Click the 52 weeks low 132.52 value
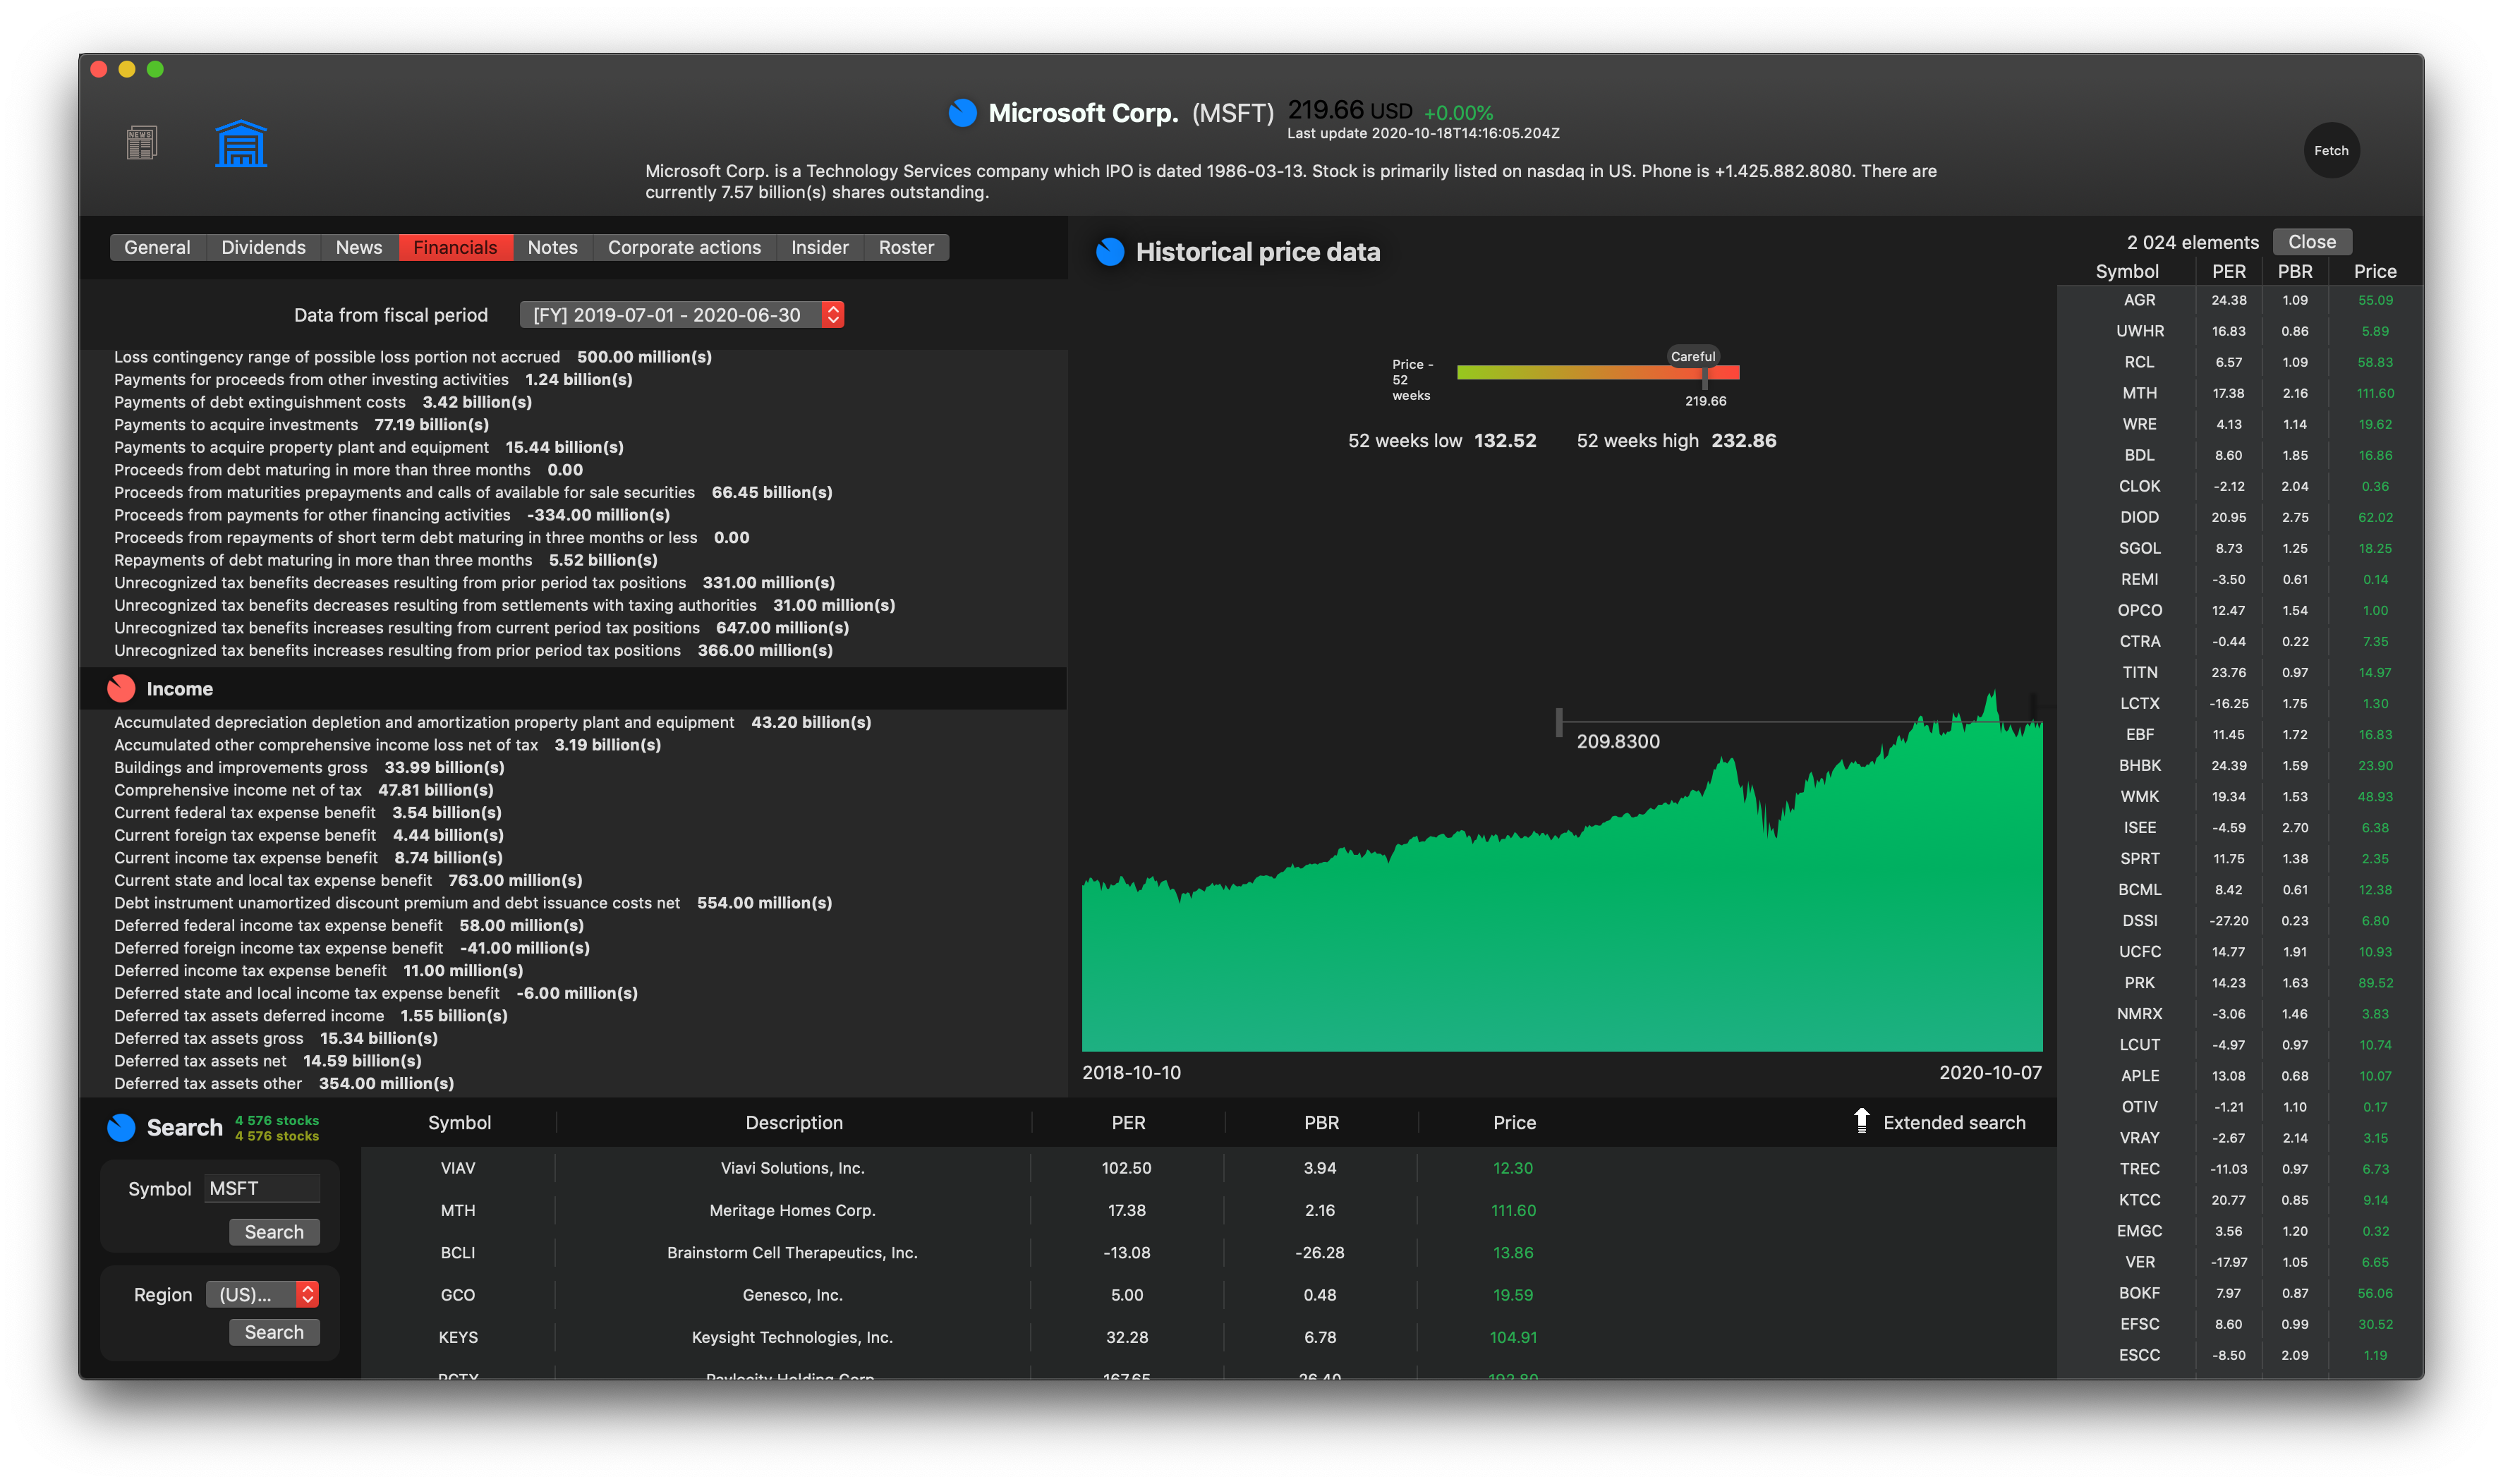Image resolution: width=2503 pixels, height=1484 pixels. tap(1505, 441)
